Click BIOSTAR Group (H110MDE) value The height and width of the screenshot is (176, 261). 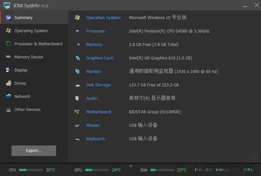click(x=155, y=112)
